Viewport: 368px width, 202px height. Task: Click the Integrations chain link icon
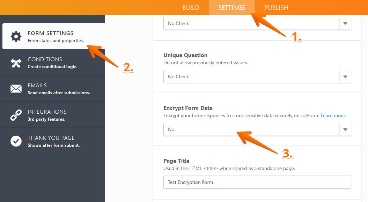pos(16,115)
